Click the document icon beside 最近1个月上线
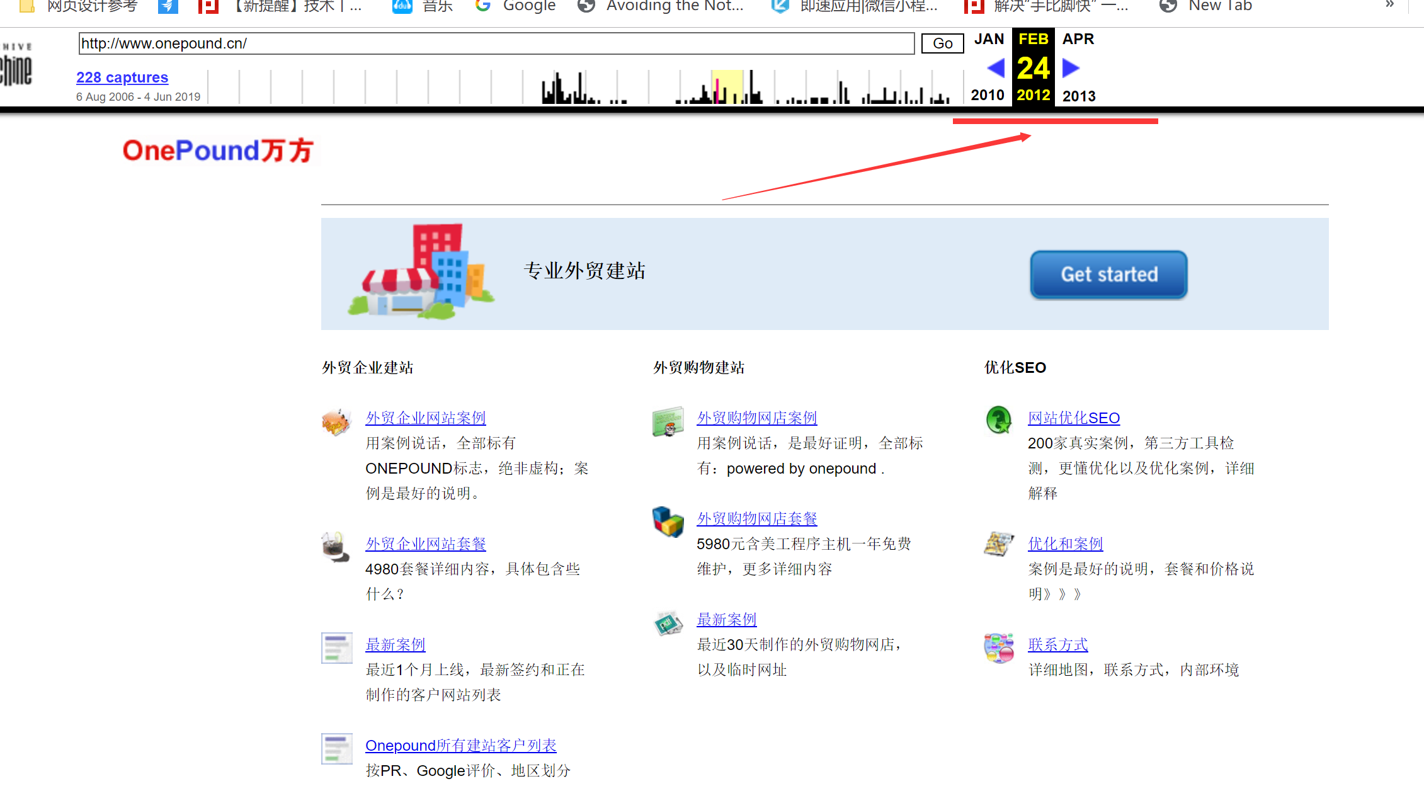This screenshot has width=1424, height=803. pyautogui.click(x=337, y=648)
